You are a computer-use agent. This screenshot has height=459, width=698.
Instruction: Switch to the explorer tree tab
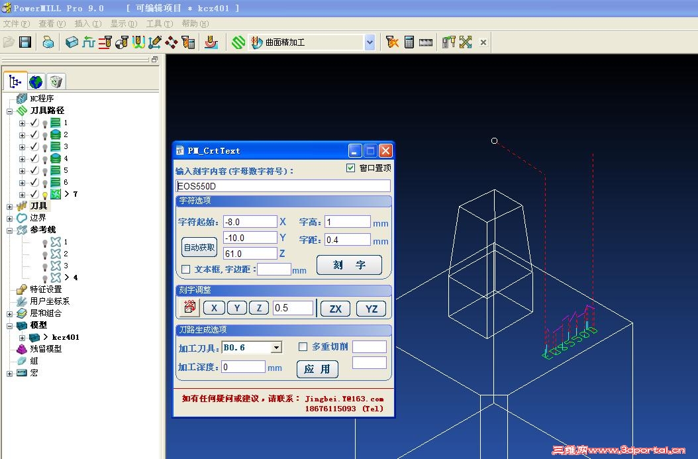(15, 81)
